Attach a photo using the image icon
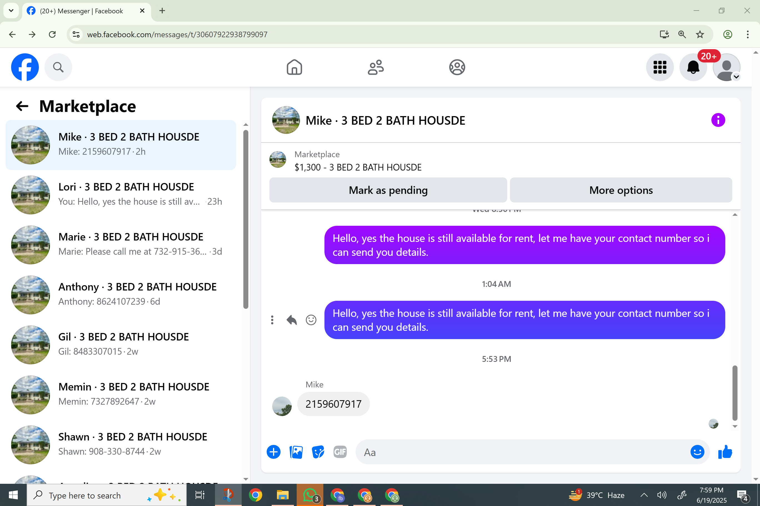Image resolution: width=760 pixels, height=506 pixels. 296,452
